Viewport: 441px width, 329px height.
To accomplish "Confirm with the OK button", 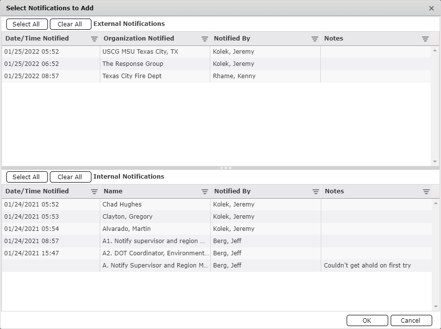I will [367, 320].
